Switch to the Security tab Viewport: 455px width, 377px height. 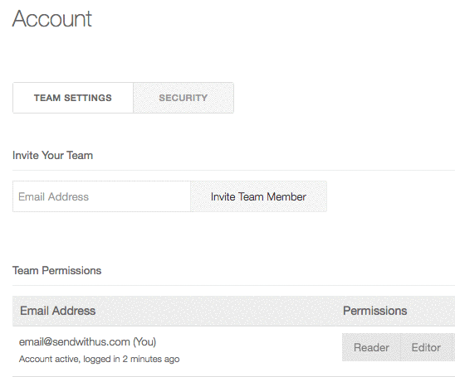[183, 98]
